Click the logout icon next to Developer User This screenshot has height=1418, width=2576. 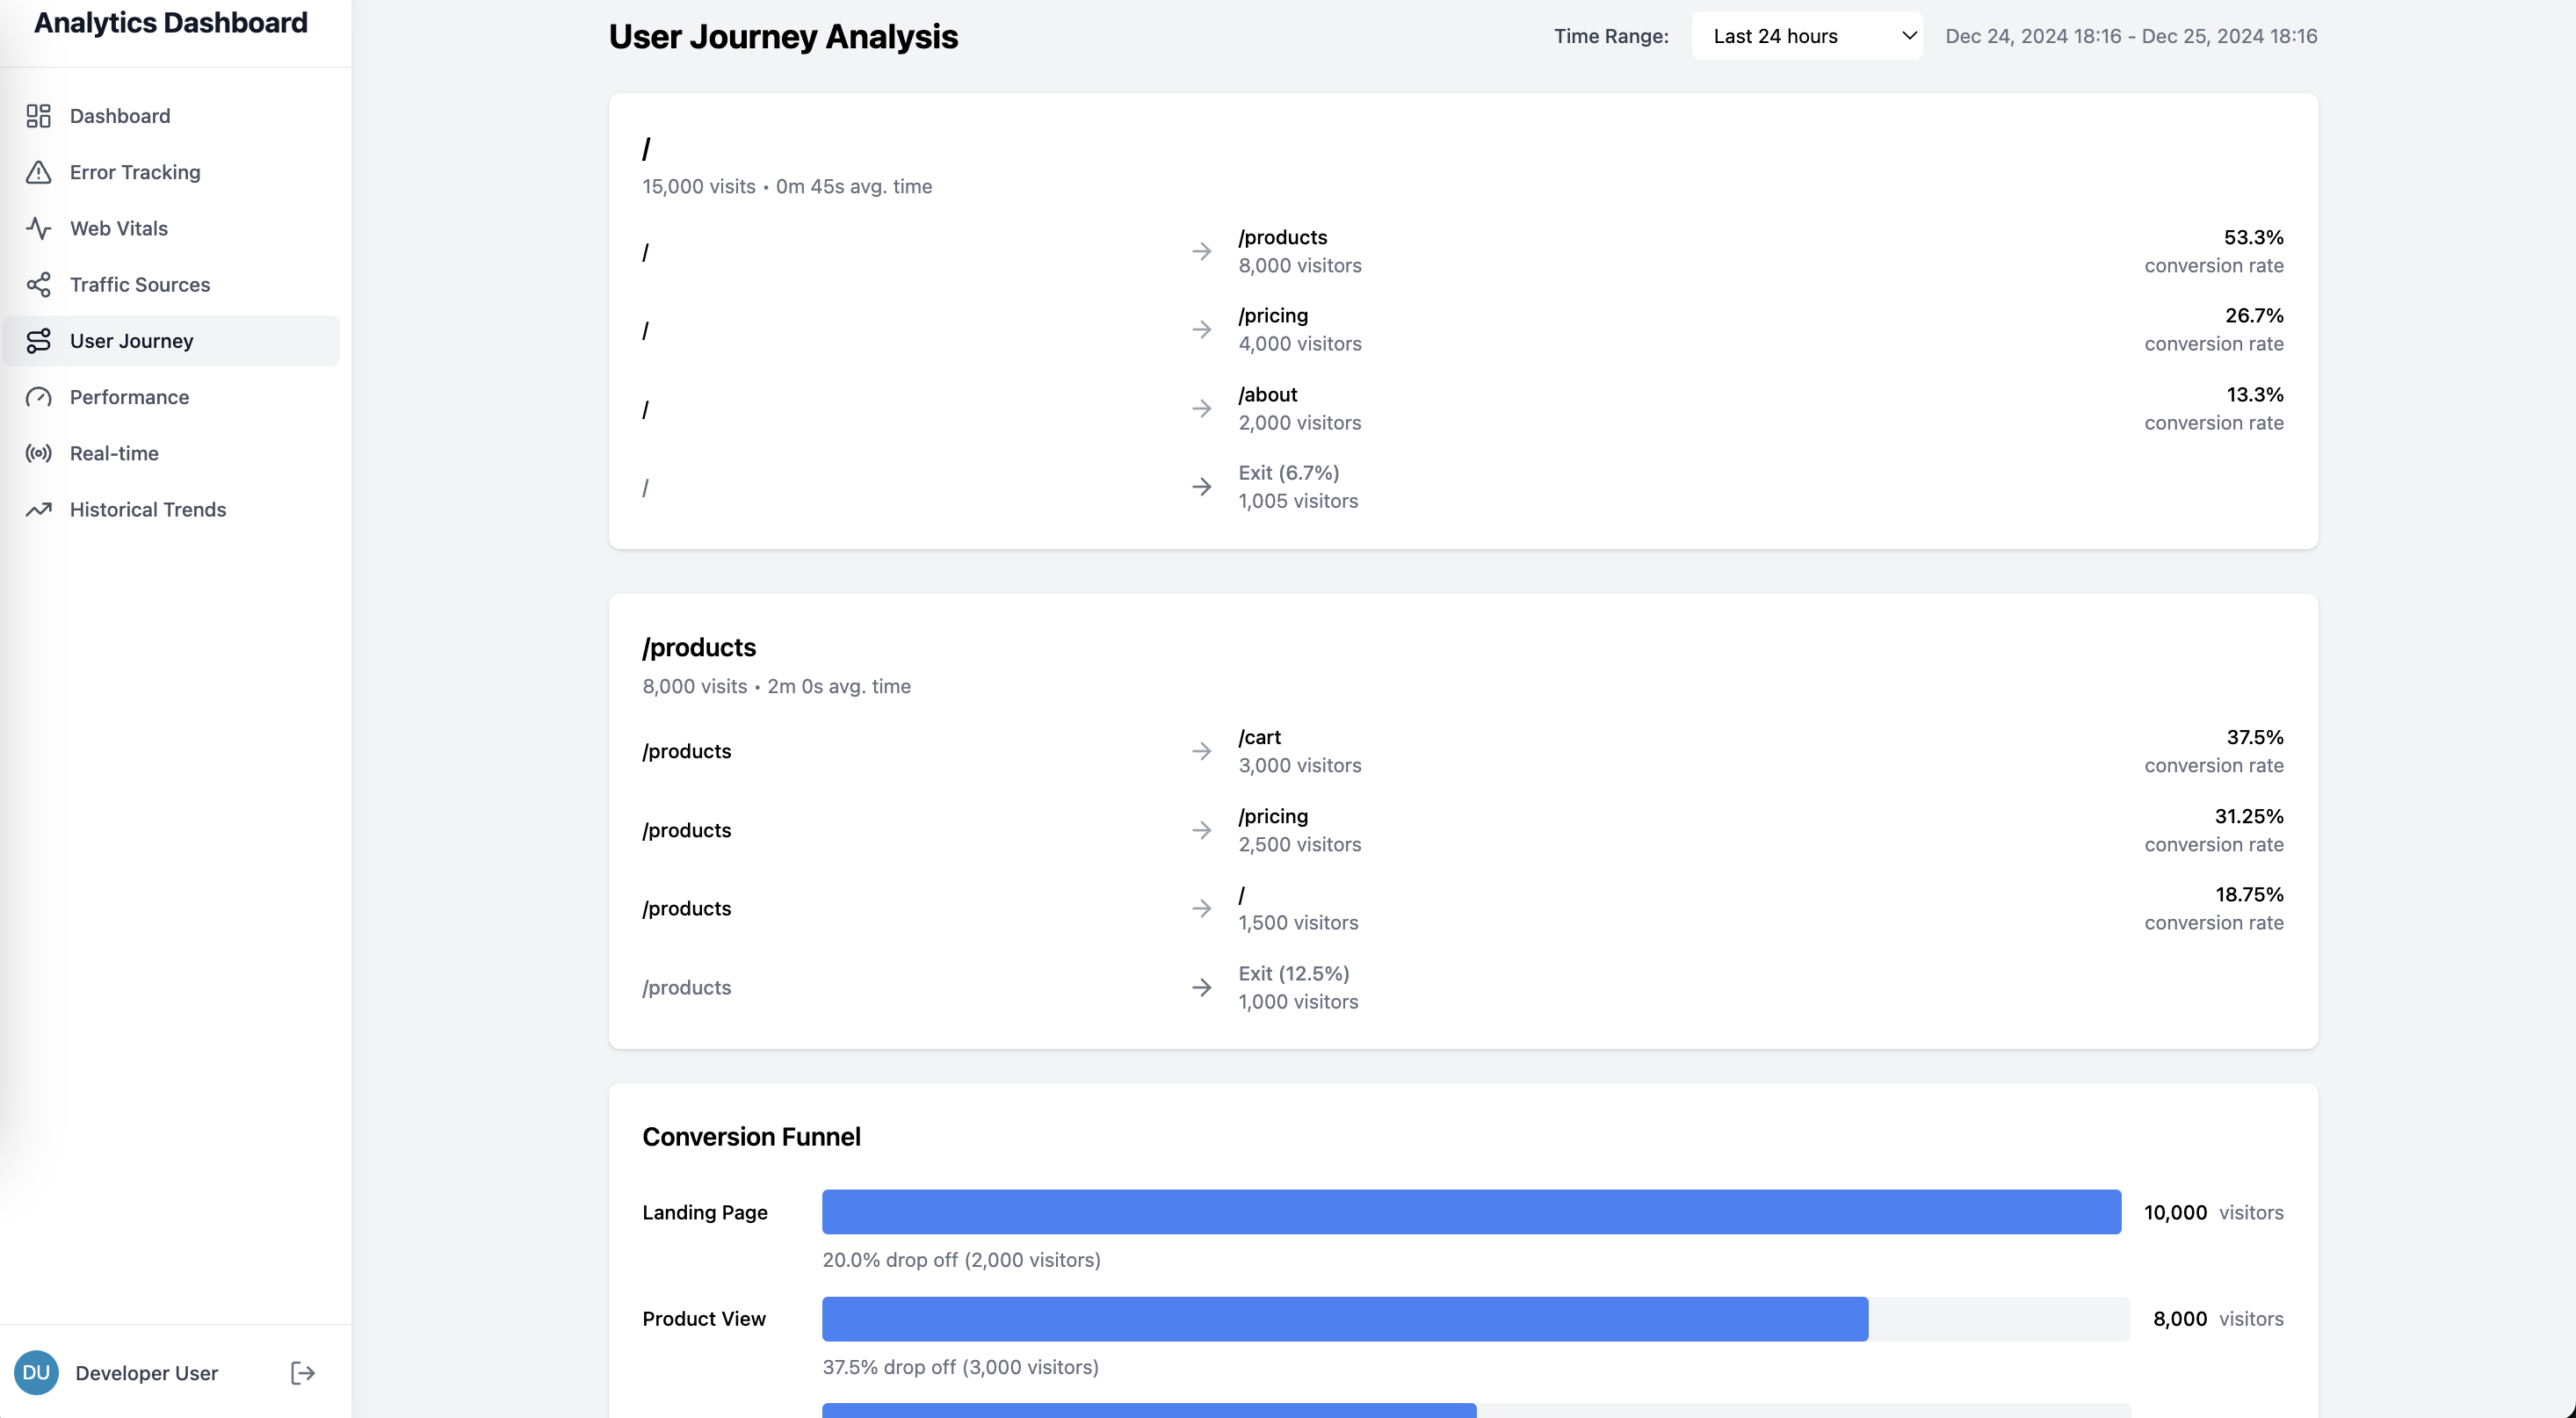pos(301,1372)
